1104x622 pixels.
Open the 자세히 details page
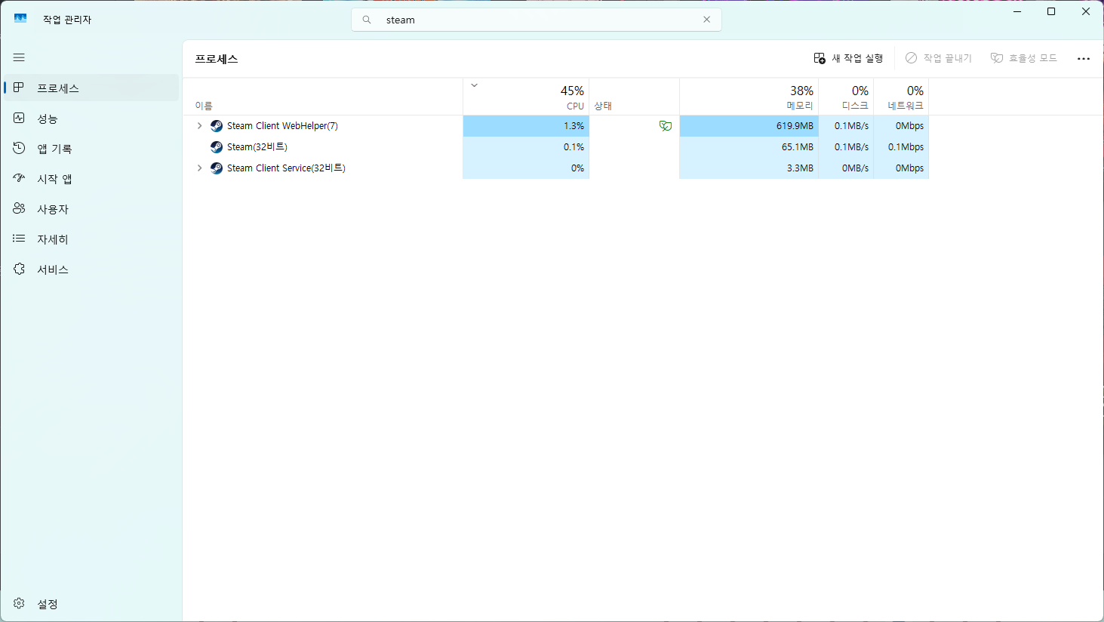(91, 239)
